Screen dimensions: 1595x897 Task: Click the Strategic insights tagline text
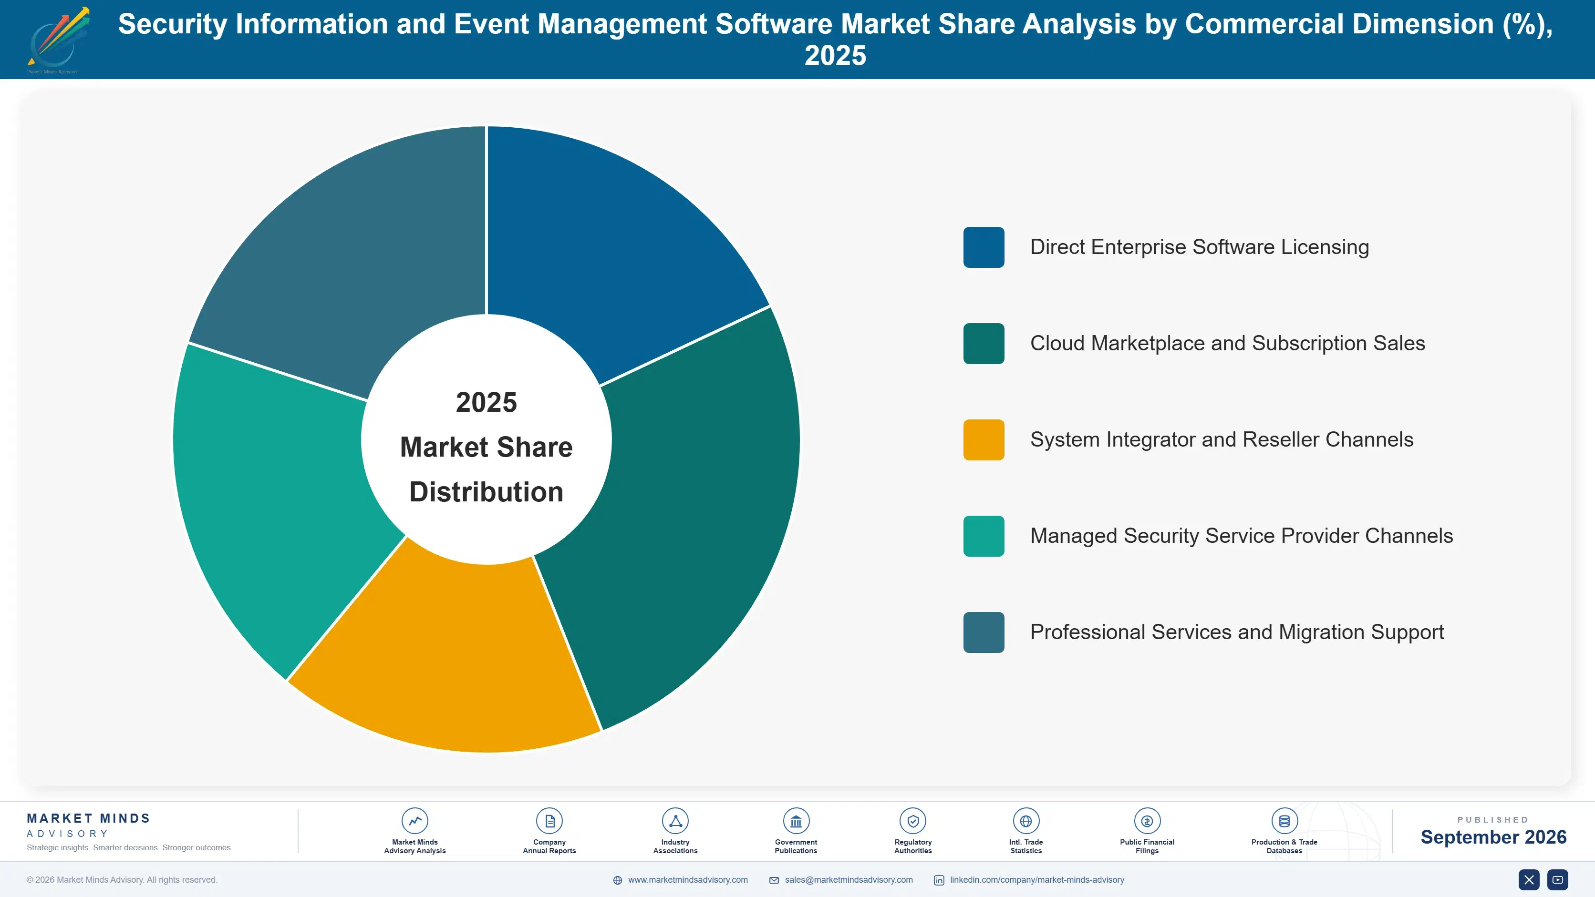pos(129,847)
